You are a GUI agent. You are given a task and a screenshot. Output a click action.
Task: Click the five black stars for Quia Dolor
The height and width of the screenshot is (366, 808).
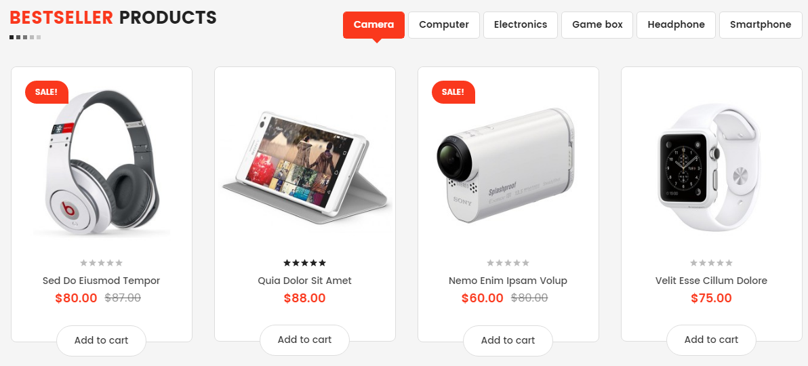tap(304, 263)
